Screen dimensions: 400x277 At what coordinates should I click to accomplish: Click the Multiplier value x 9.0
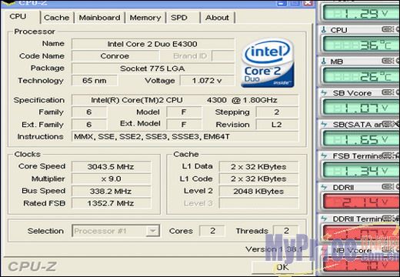(111, 179)
